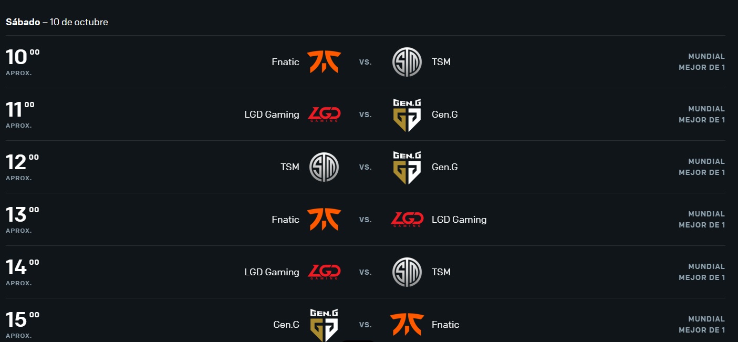Click the Sábado 10 de octubre date header
The height and width of the screenshot is (342, 738).
[x=57, y=22]
